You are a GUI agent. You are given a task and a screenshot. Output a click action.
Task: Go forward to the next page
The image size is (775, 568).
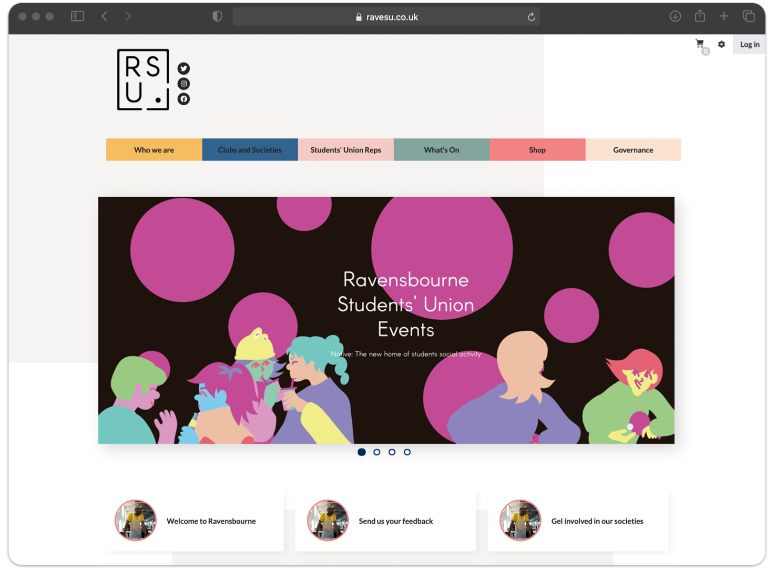pyautogui.click(x=128, y=16)
